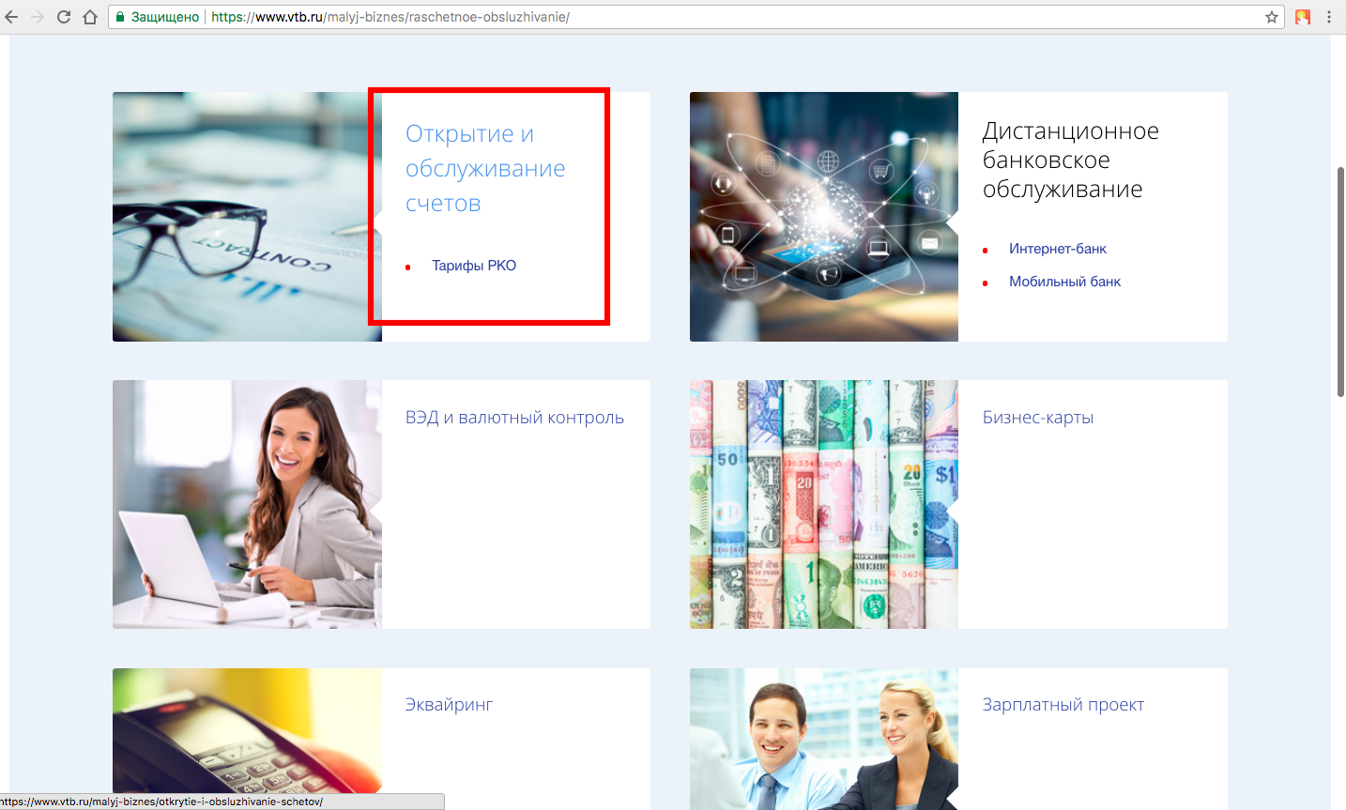Open the Бизнес-карты section
Screen dimensions: 1346x810
point(1037,418)
